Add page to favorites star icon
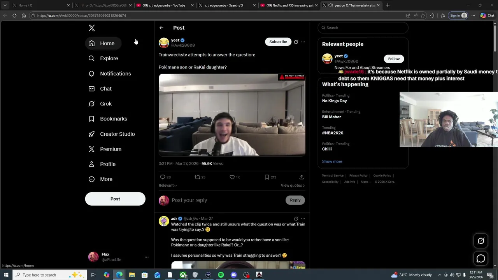Screen dimensions: 498x280 (x=423, y=16)
